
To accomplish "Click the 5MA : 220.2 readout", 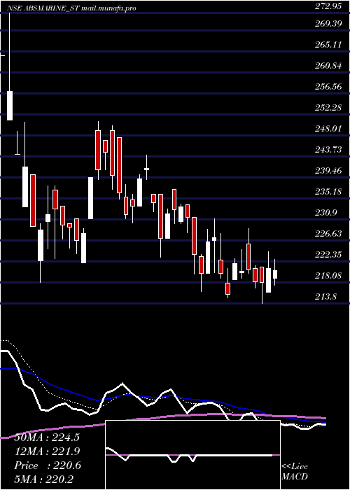I will [x=44, y=479].
